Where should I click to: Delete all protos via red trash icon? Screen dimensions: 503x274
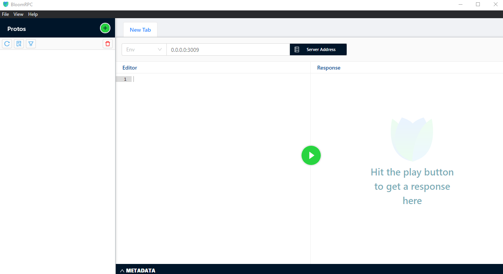pos(107,44)
